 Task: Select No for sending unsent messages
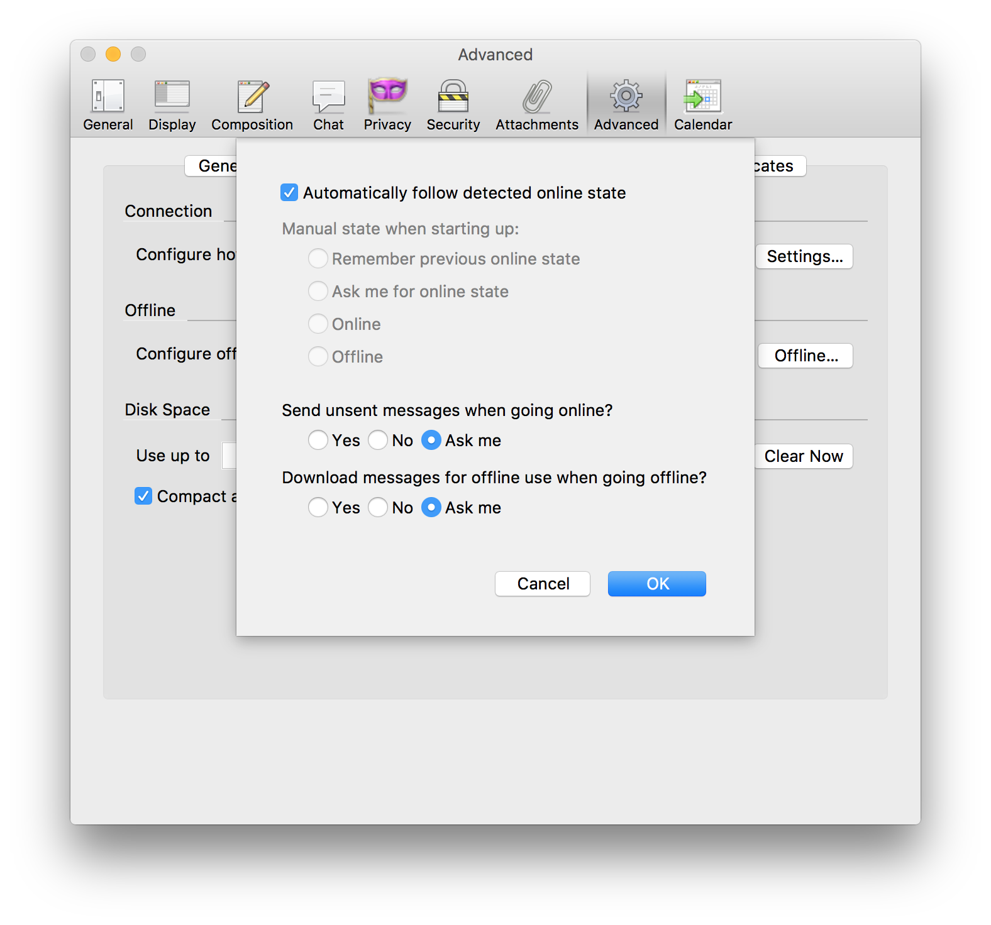pos(378,440)
